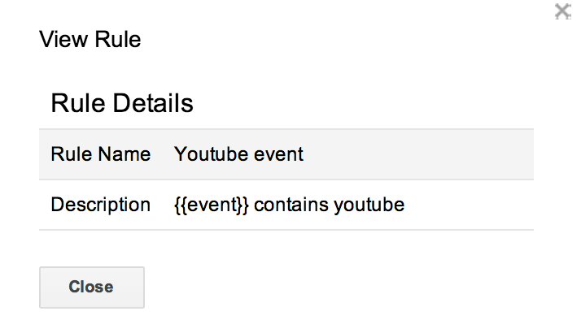
Task: Click the {{event}} contains youtube description text
Action: click(x=290, y=205)
